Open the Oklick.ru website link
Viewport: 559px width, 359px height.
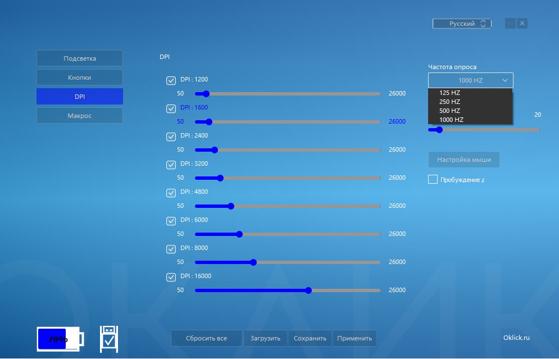[516, 338]
